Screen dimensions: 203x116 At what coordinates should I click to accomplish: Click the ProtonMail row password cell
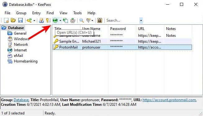116,47
